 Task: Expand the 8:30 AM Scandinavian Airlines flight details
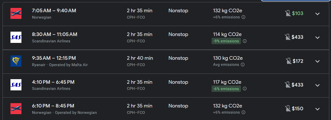[317, 38]
